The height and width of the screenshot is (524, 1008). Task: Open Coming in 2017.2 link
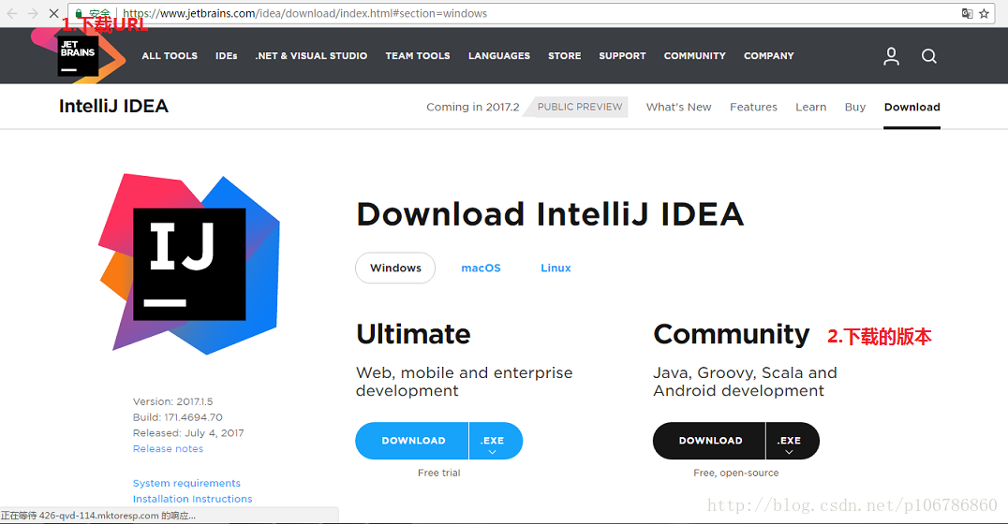[x=472, y=107]
